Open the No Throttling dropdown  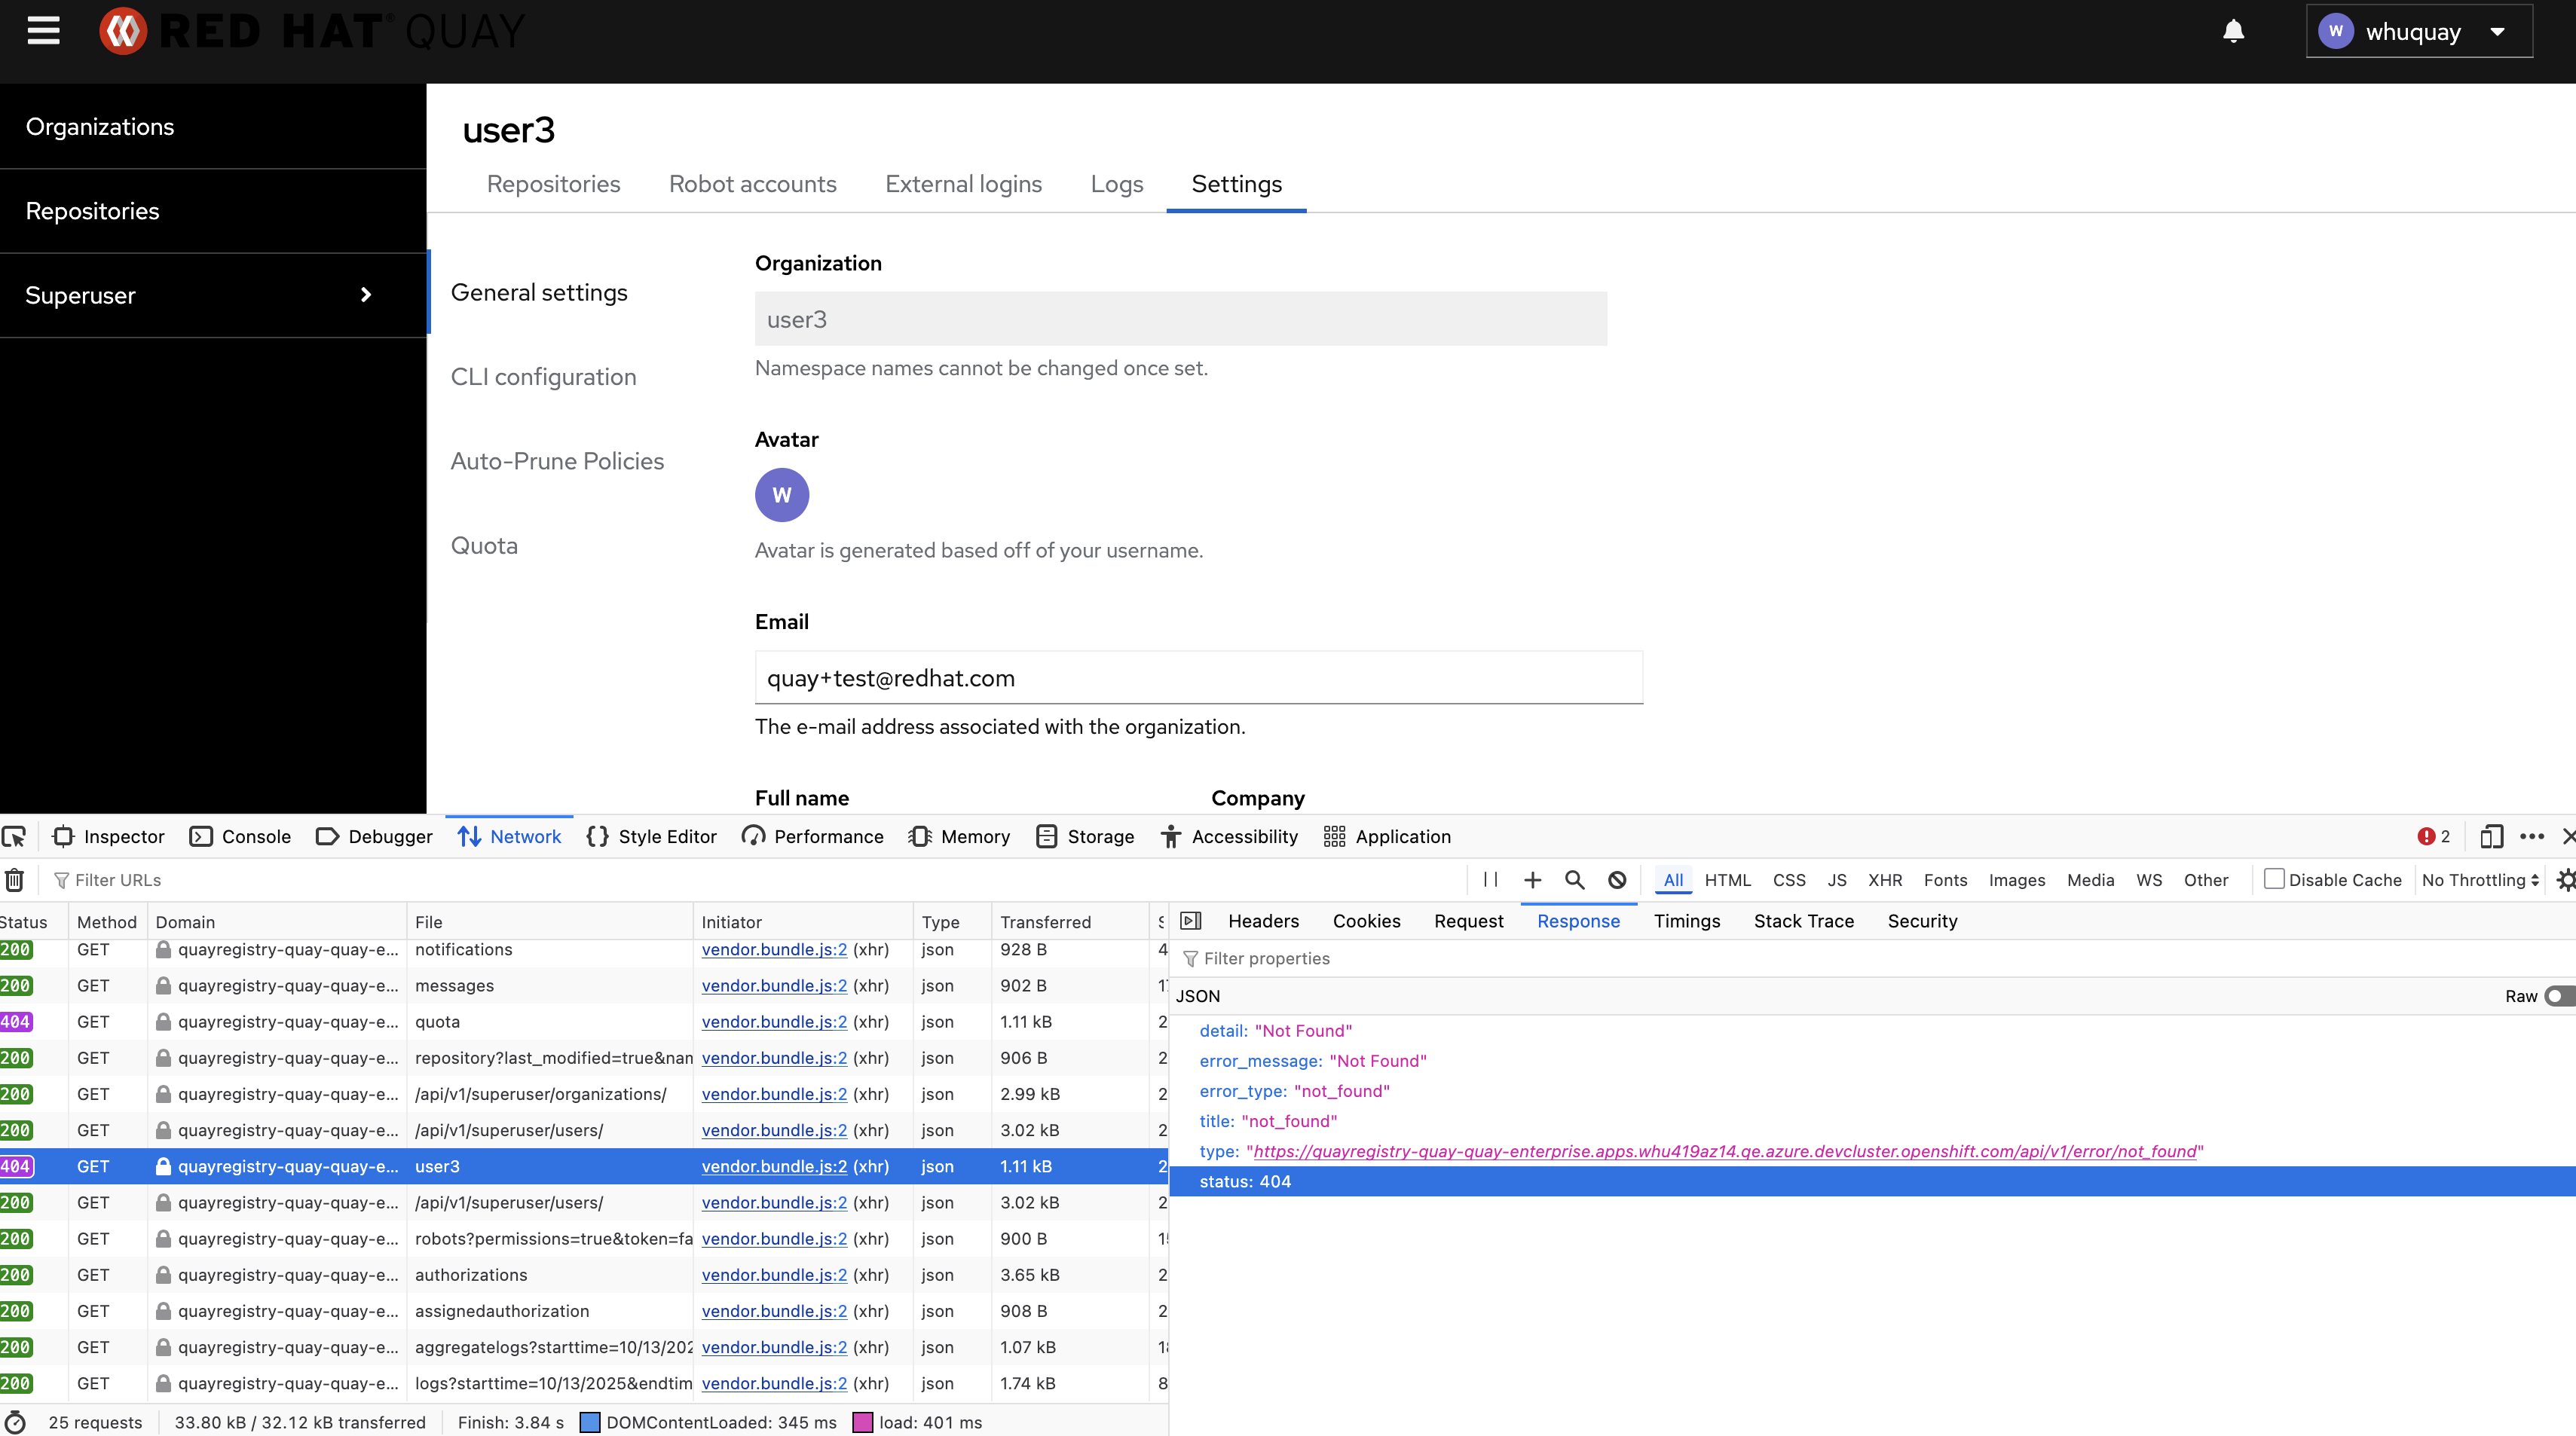(x=2479, y=880)
